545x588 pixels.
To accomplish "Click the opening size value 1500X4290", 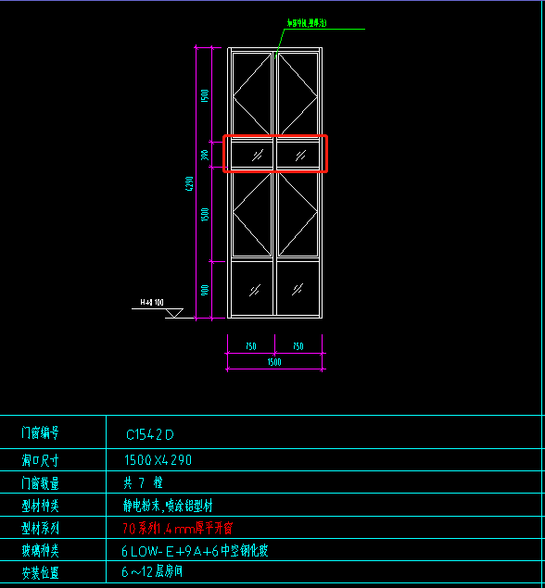I will pos(158,460).
